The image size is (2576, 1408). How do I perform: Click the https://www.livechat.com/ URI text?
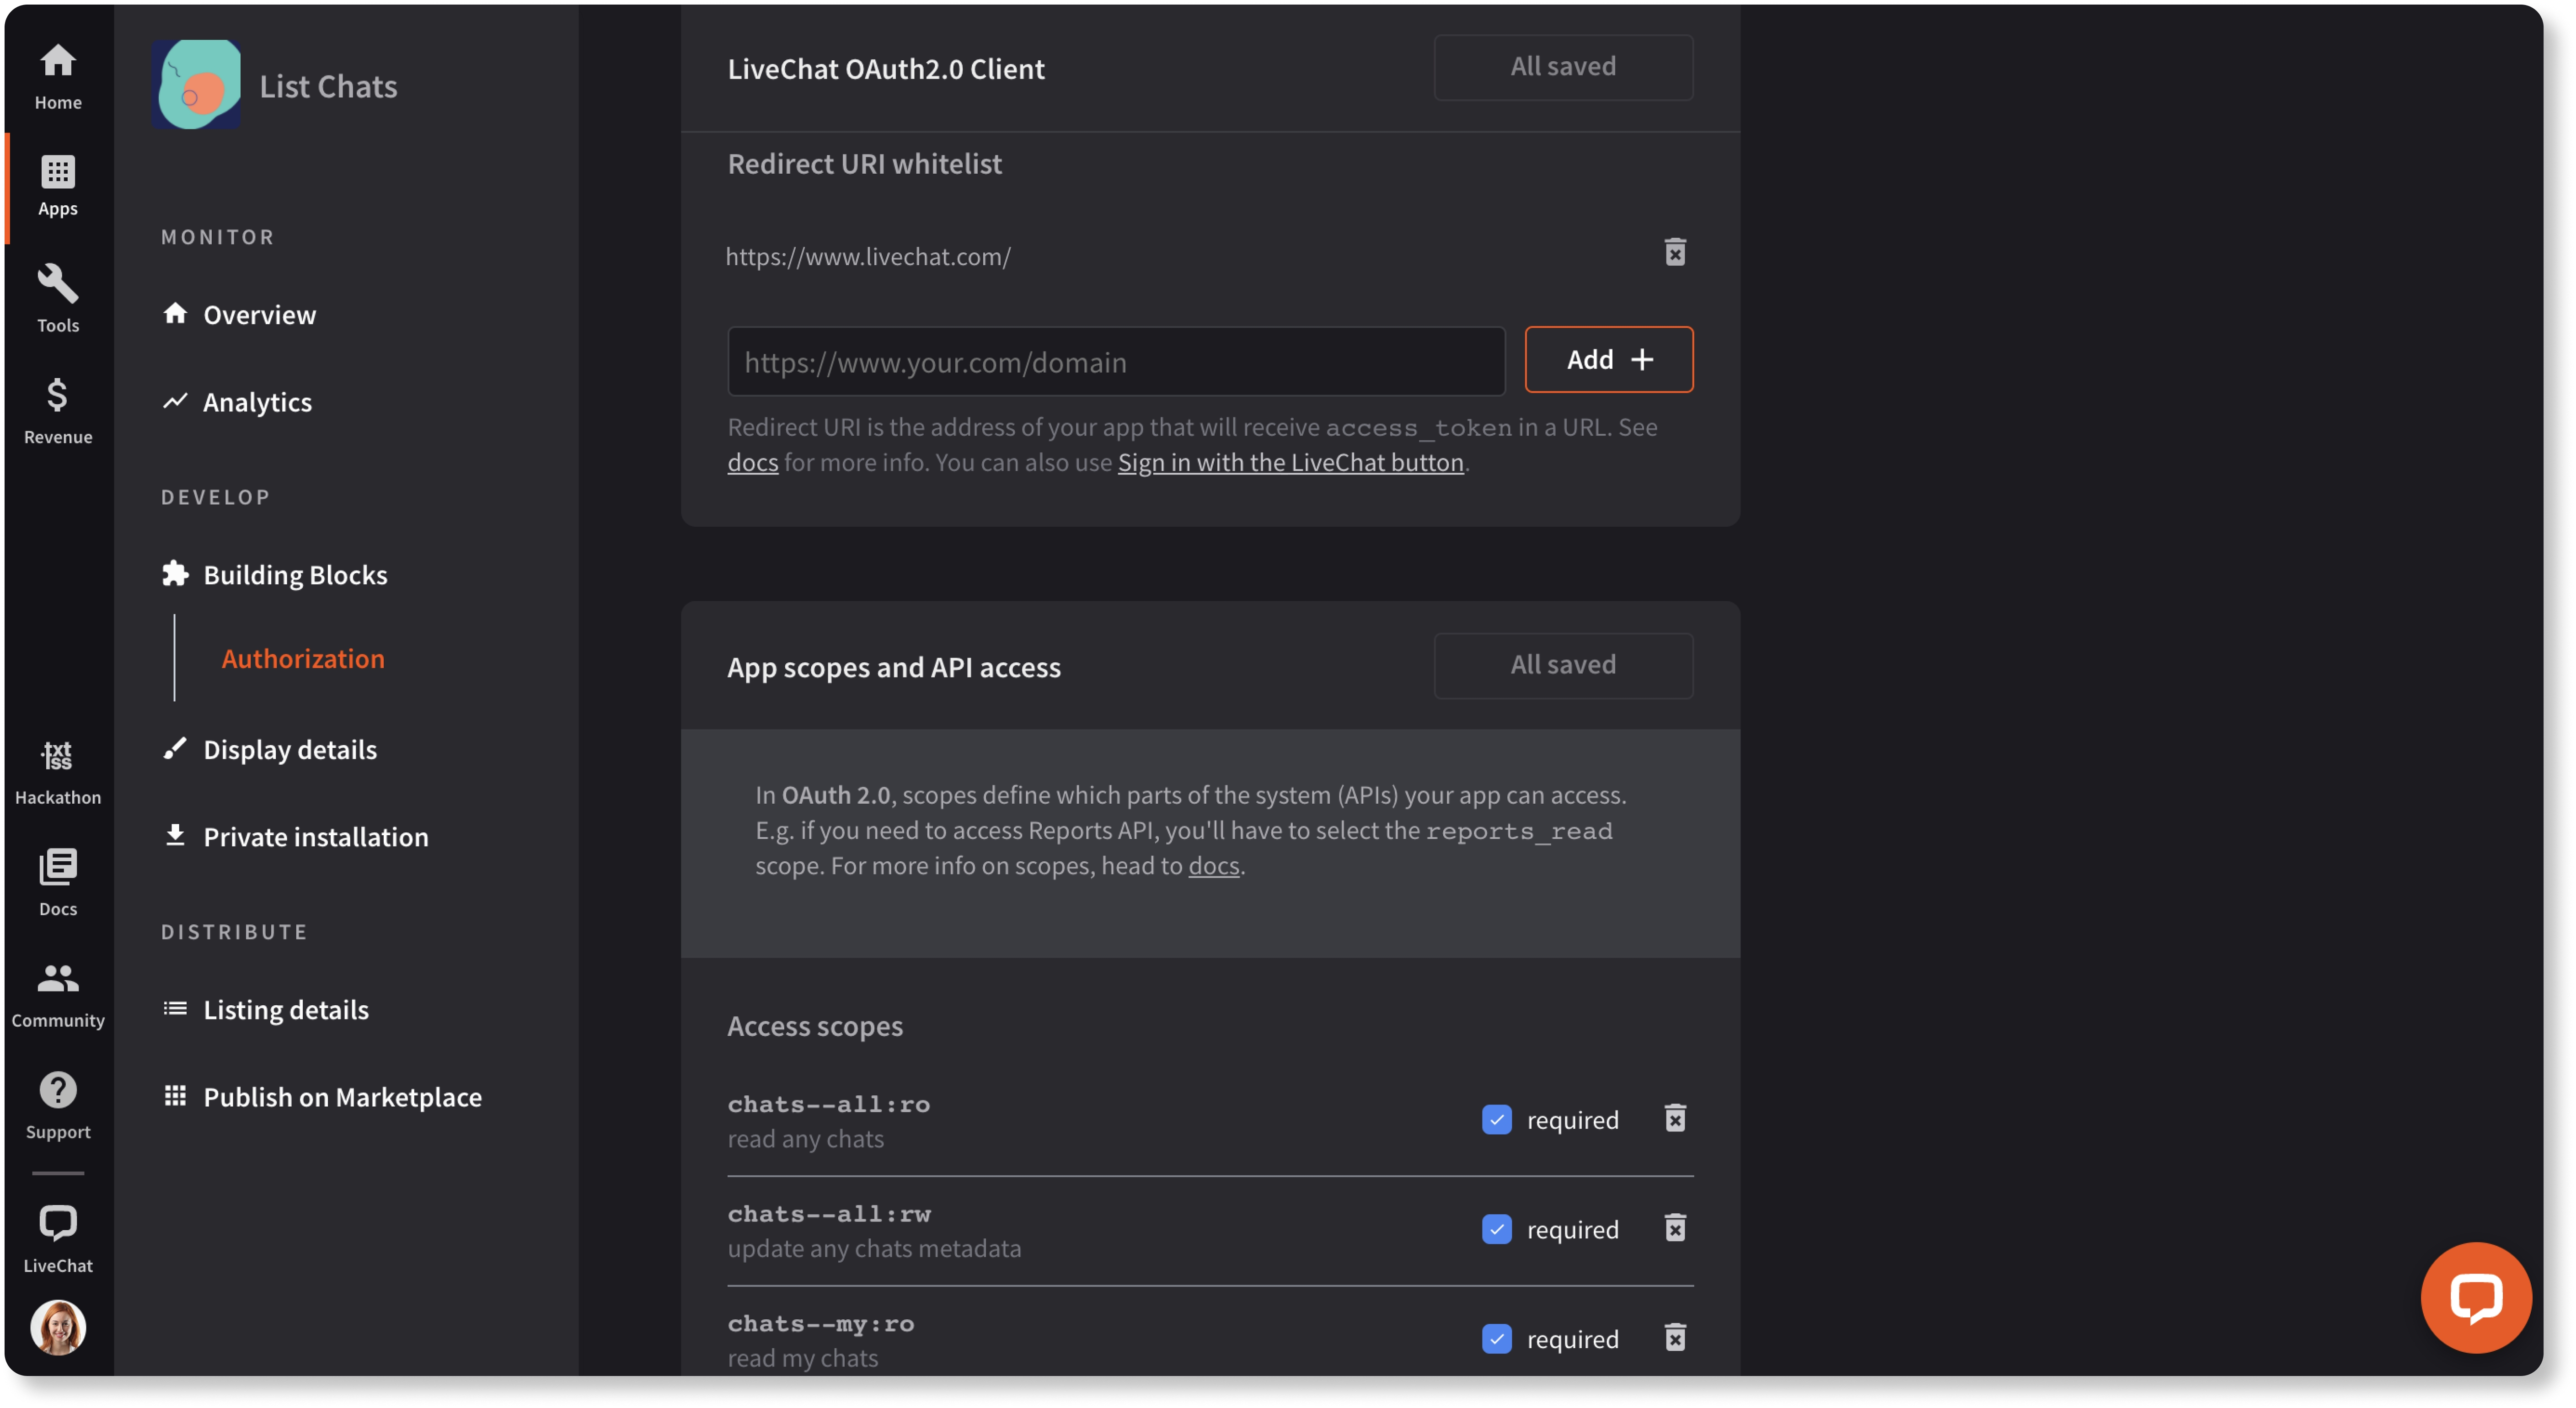click(x=868, y=257)
